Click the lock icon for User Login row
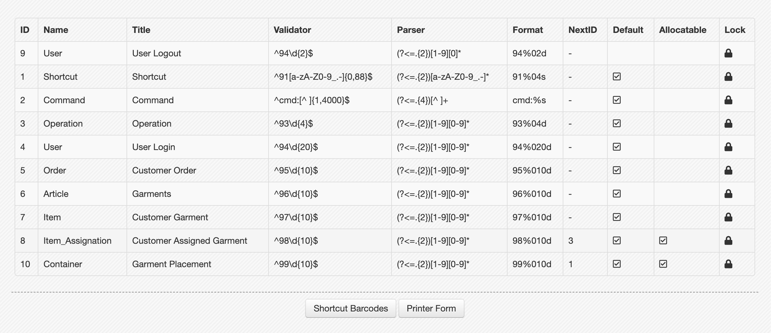This screenshot has height=333, width=771. pos(728,147)
